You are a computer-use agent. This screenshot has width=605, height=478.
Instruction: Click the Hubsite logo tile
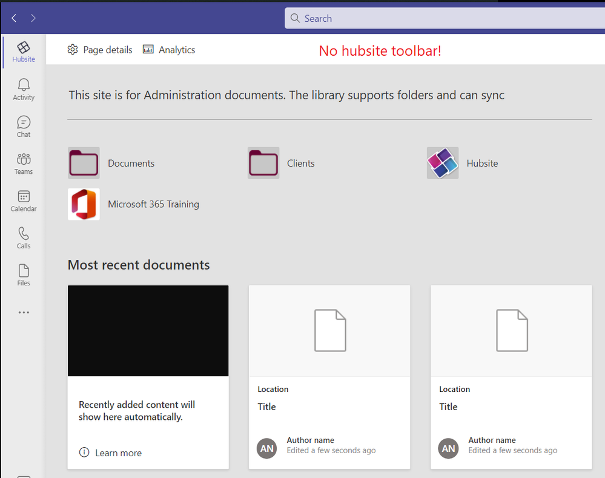coord(443,163)
